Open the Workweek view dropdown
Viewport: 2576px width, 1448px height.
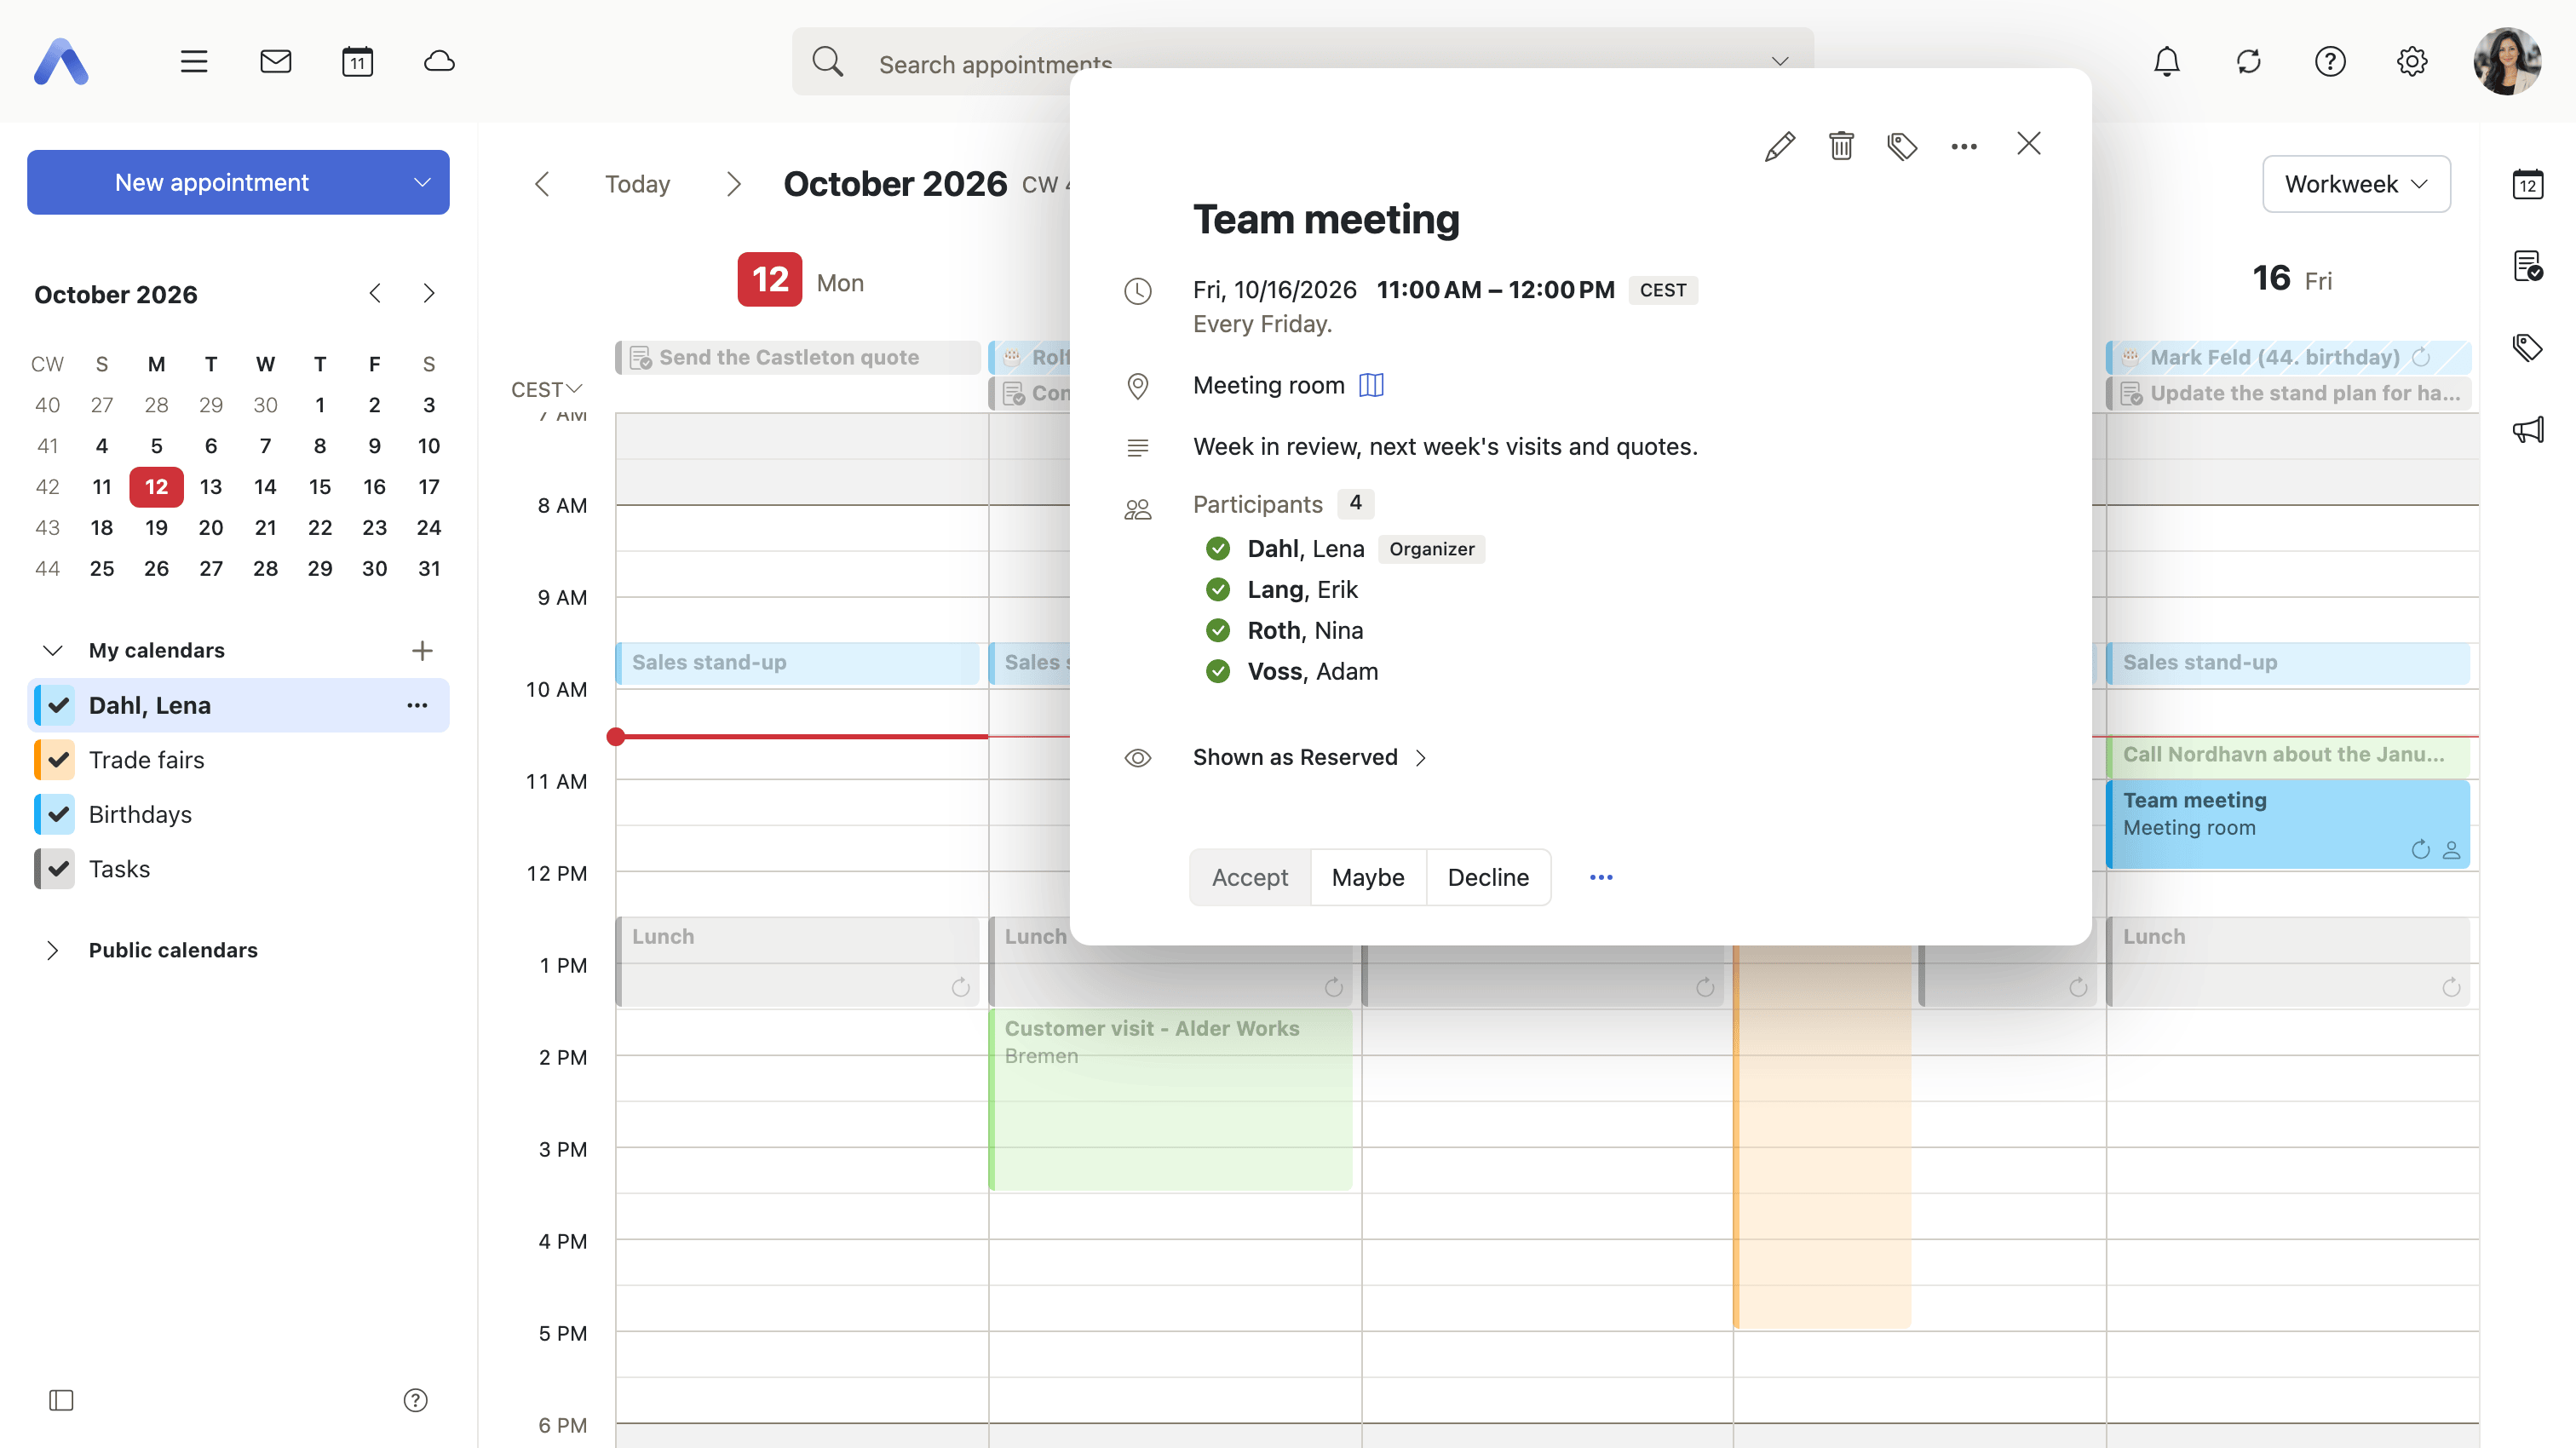coord(2356,184)
